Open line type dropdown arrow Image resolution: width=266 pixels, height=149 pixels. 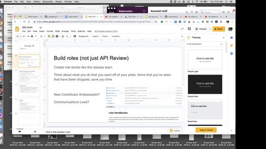70,36
